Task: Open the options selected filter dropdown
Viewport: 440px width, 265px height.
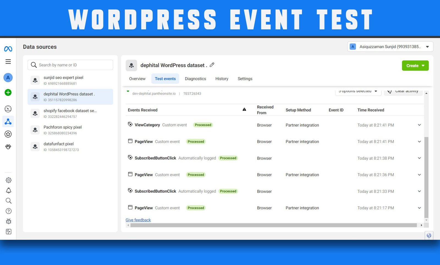Action: [x=358, y=92]
